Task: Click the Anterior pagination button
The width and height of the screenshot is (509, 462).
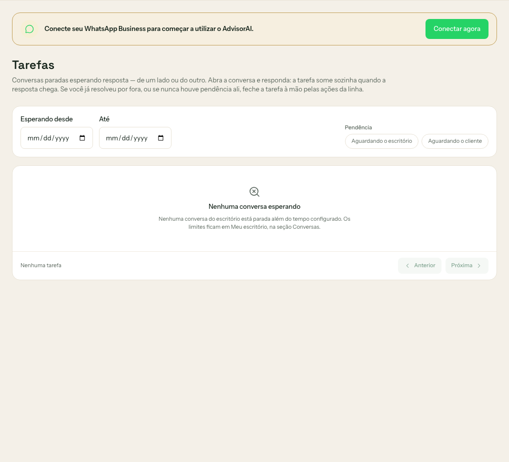Action: point(419,266)
